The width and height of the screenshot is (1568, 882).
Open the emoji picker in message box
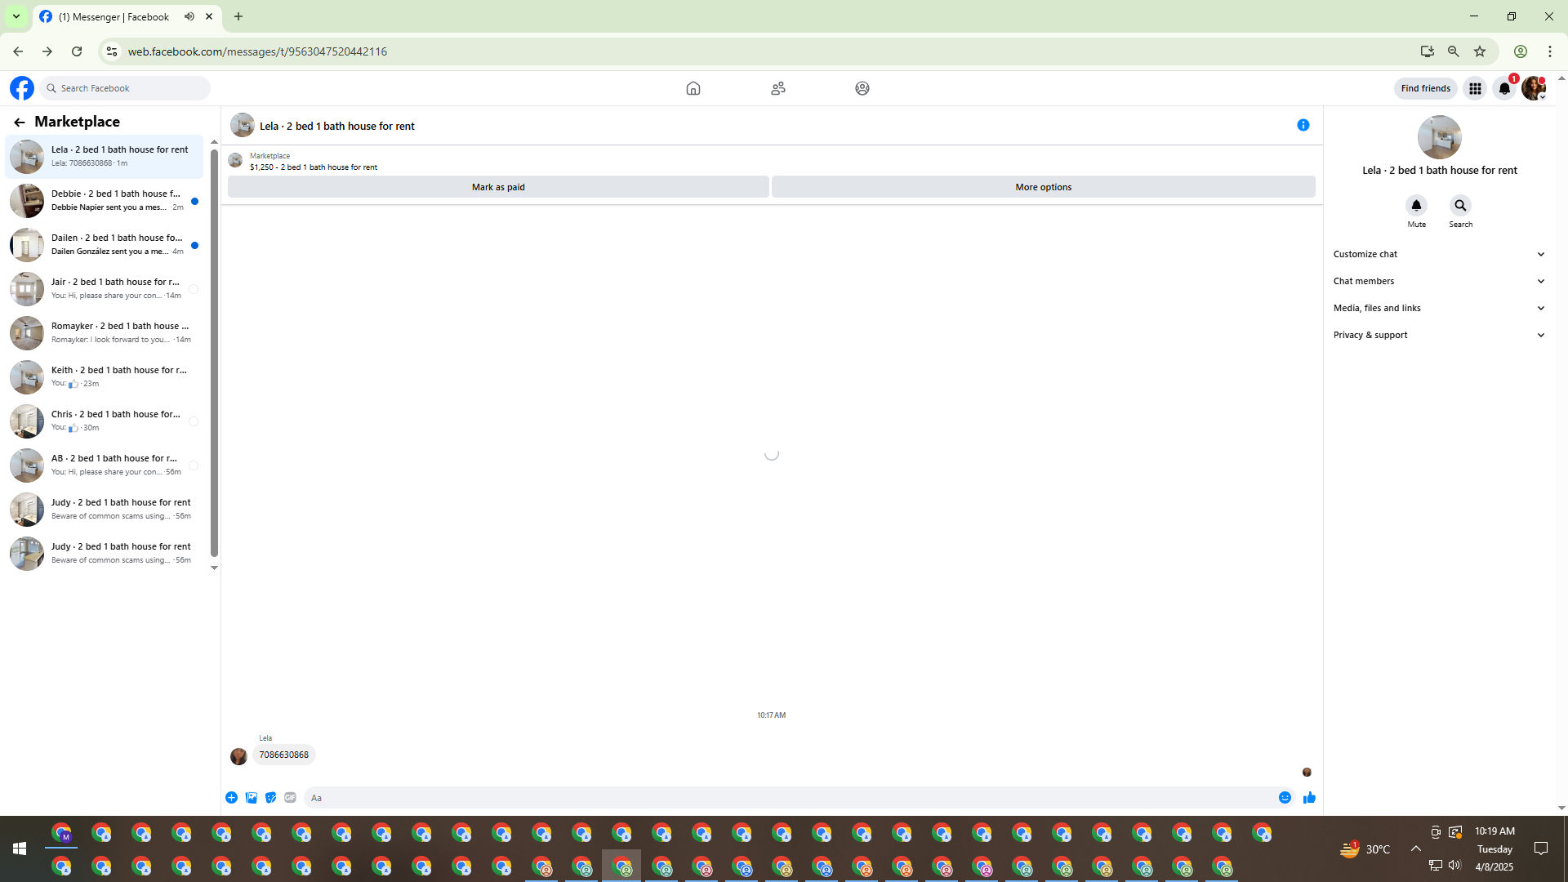tap(1285, 798)
